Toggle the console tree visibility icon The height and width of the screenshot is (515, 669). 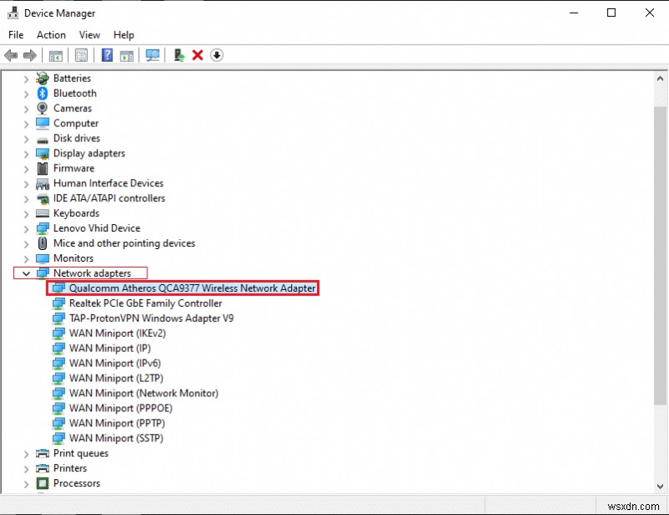click(55, 55)
